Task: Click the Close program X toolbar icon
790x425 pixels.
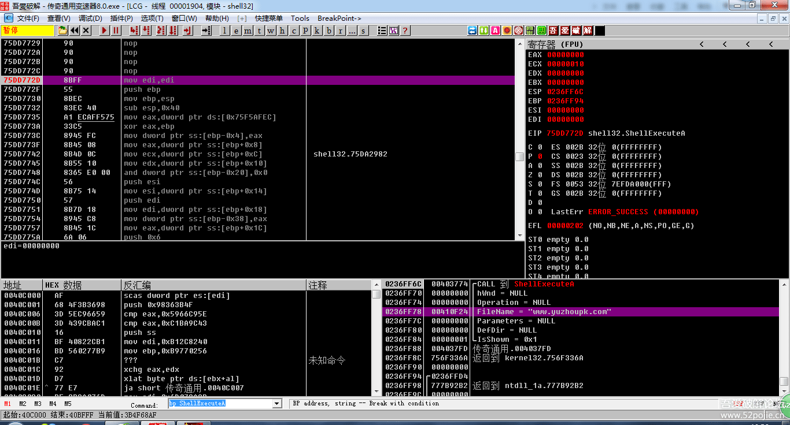Action: tap(86, 31)
